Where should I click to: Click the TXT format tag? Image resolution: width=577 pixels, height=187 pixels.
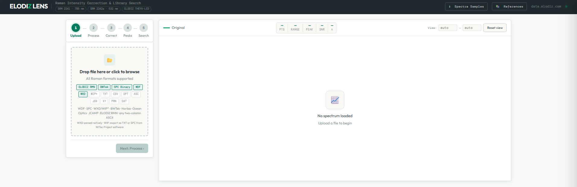click(105, 94)
